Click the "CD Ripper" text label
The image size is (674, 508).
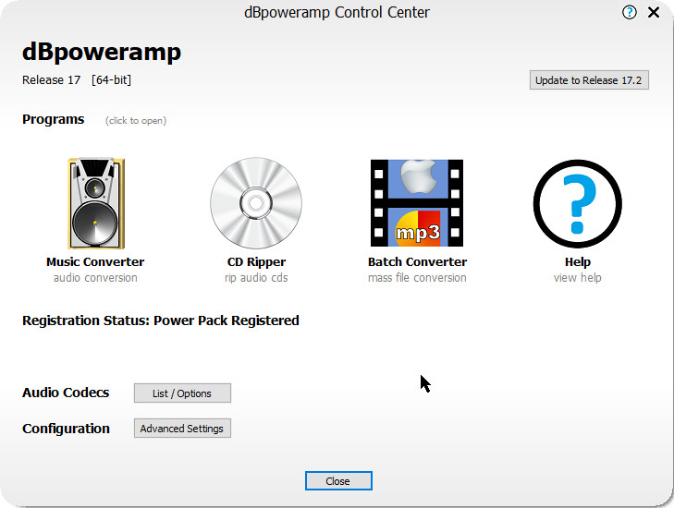tap(256, 262)
